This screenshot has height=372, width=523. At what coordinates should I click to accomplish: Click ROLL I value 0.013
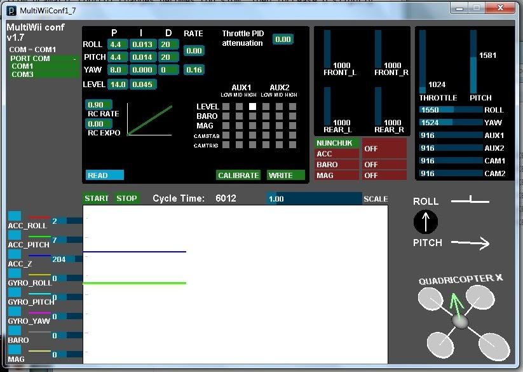[x=143, y=45]
